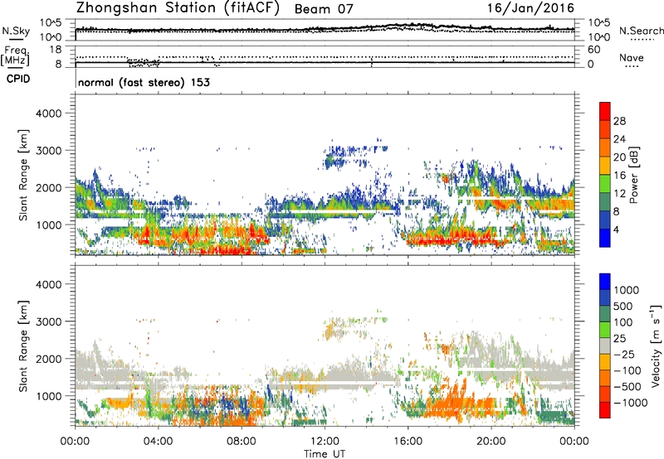Select the normal (fast stereo) 153 text
The height and width of the screenshot is (459, 664).
coord(144,82)
